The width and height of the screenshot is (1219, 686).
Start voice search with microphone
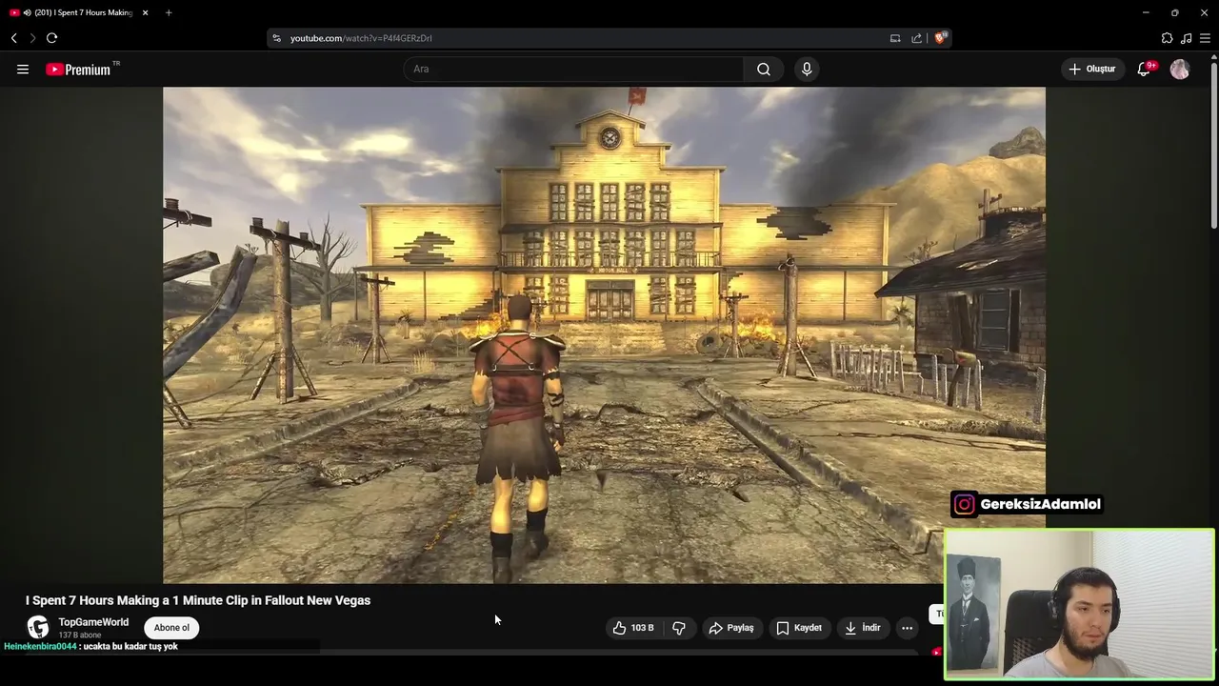pyautogui.click(x=807, y=69)
